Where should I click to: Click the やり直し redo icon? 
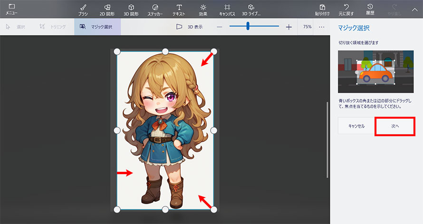(394, 7)
